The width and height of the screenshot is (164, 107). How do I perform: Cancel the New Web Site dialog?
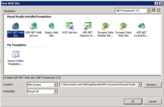pyautogui.click(x=152, y=101)
